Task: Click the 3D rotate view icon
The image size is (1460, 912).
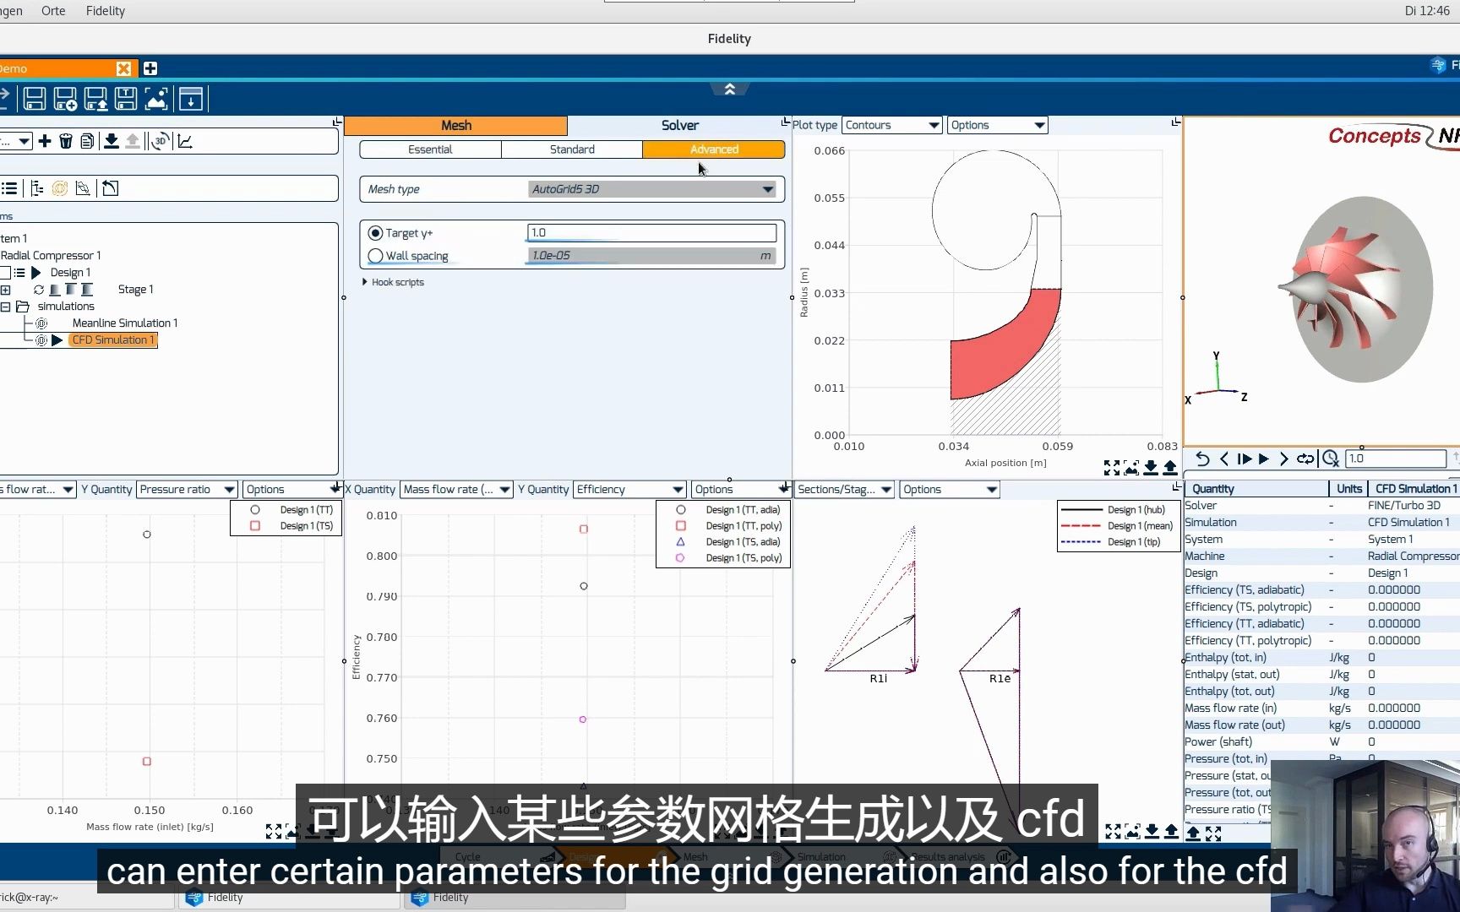Action: (161, 141)
